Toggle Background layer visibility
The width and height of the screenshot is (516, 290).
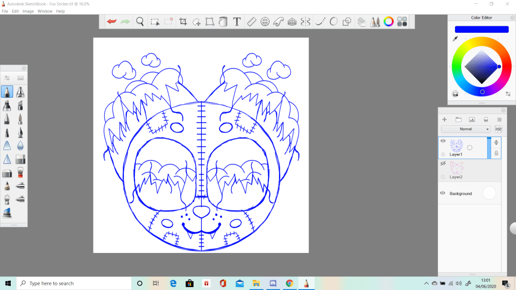pos(443,193)
